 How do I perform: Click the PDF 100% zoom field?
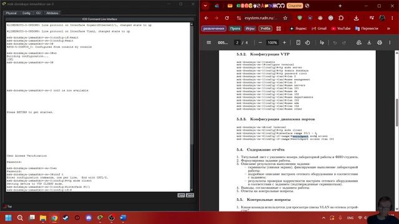coord(272,43)
